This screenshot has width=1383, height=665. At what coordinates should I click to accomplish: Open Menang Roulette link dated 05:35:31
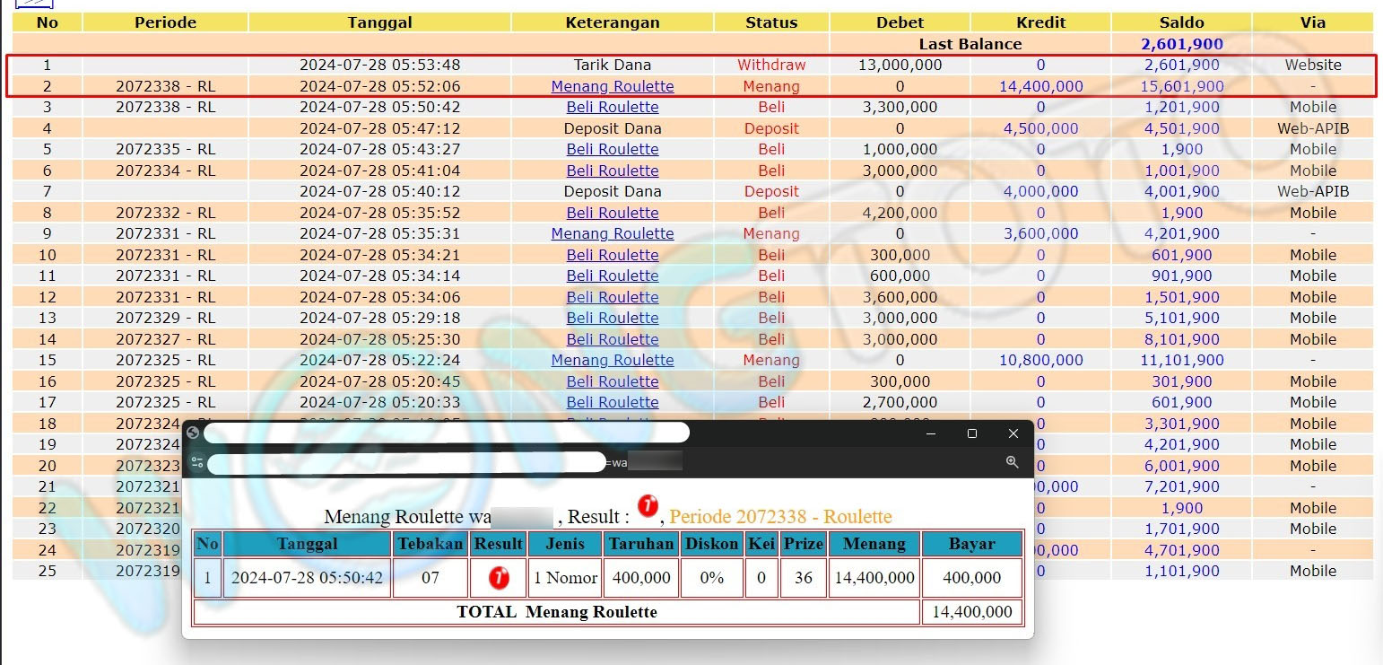(612, 233)
